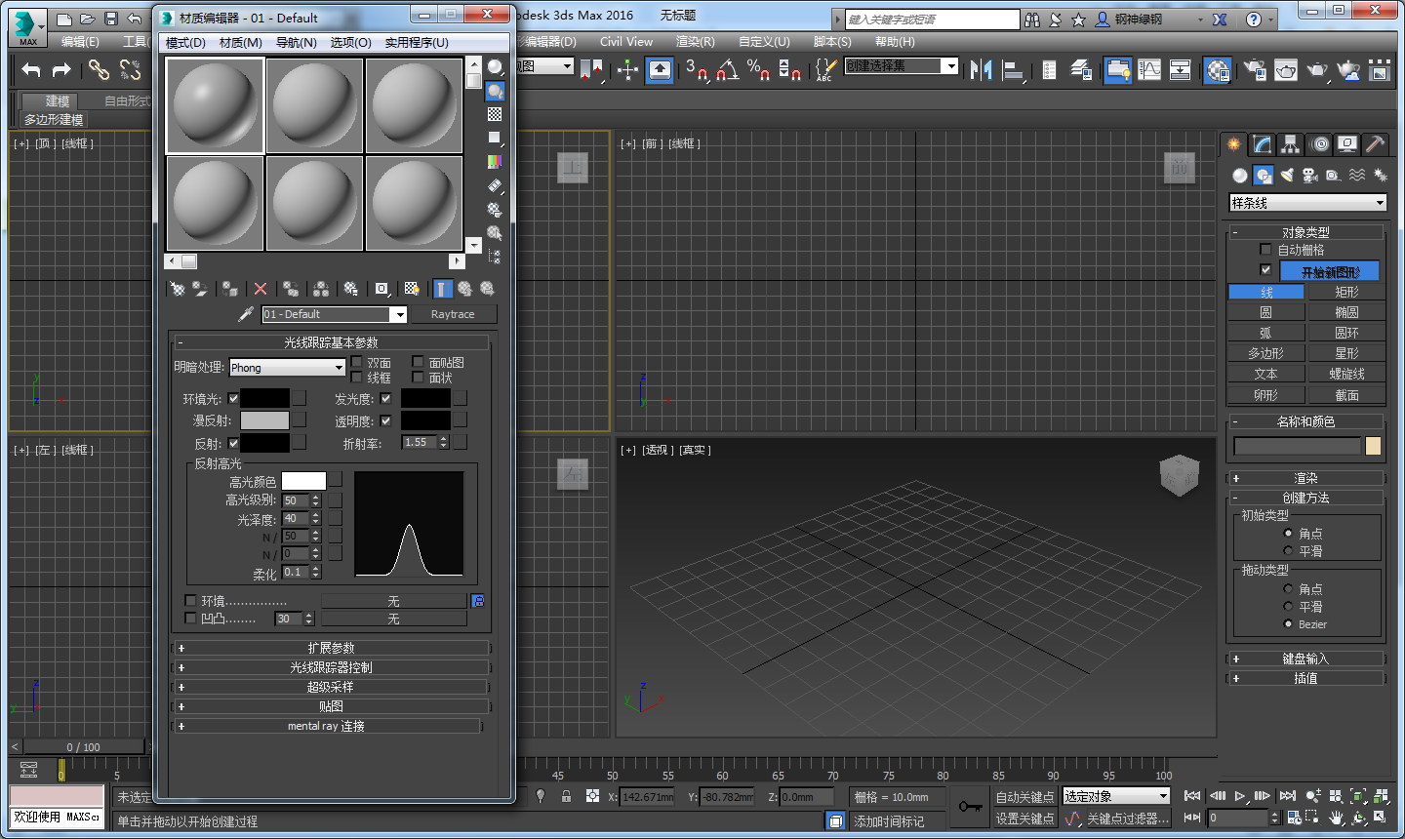The width and height of the screenshot is (1405, 839).
Task: Open the 创建选择集 selection set dropdown
Action: (901, 65)
